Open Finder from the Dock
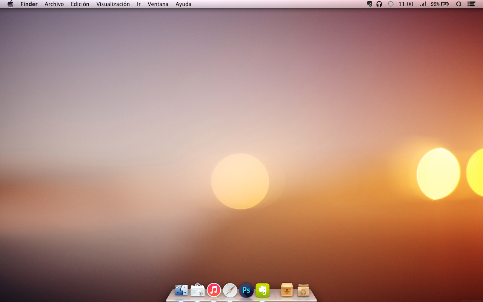The height and width of the screenshot is (302, 483). click(182, 290)
